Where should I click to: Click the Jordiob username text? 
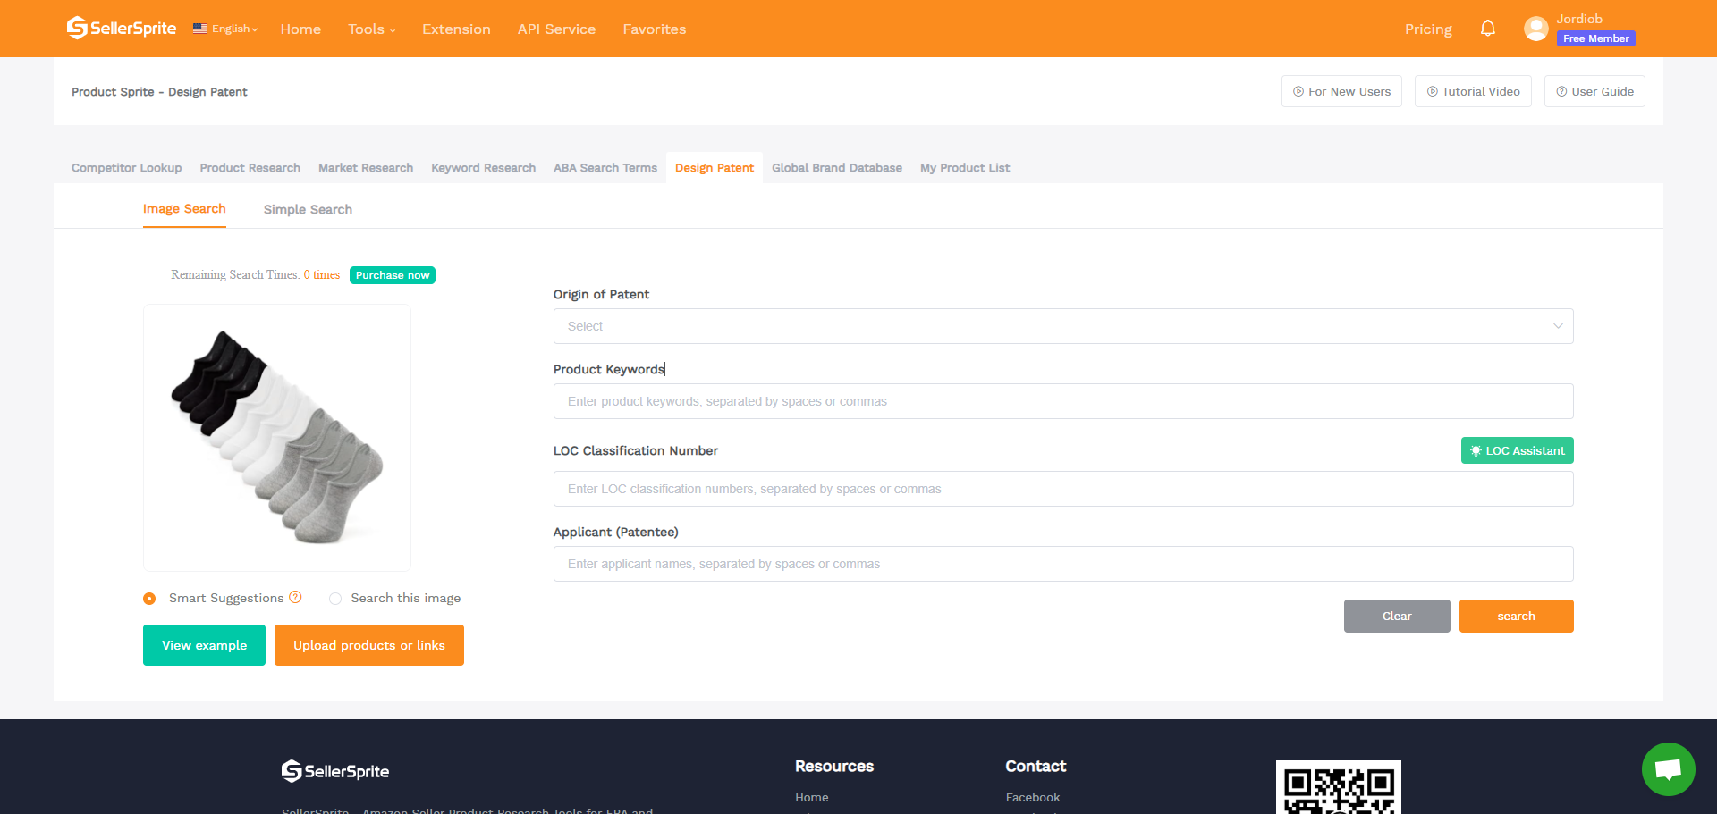pyautogui.click(x=1579, y=19)
